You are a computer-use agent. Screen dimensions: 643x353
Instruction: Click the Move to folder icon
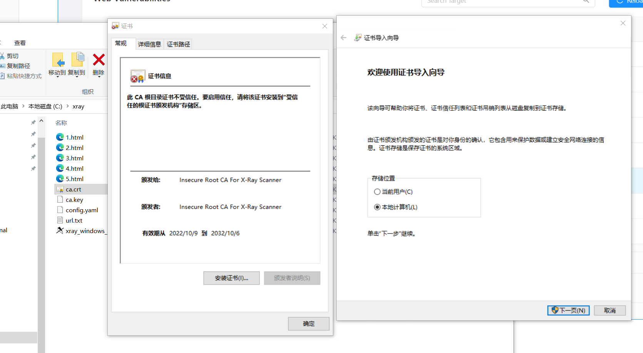[x=58, y=60]
